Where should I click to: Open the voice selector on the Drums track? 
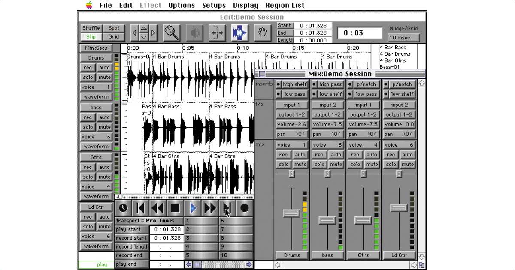tap(95, 87)
